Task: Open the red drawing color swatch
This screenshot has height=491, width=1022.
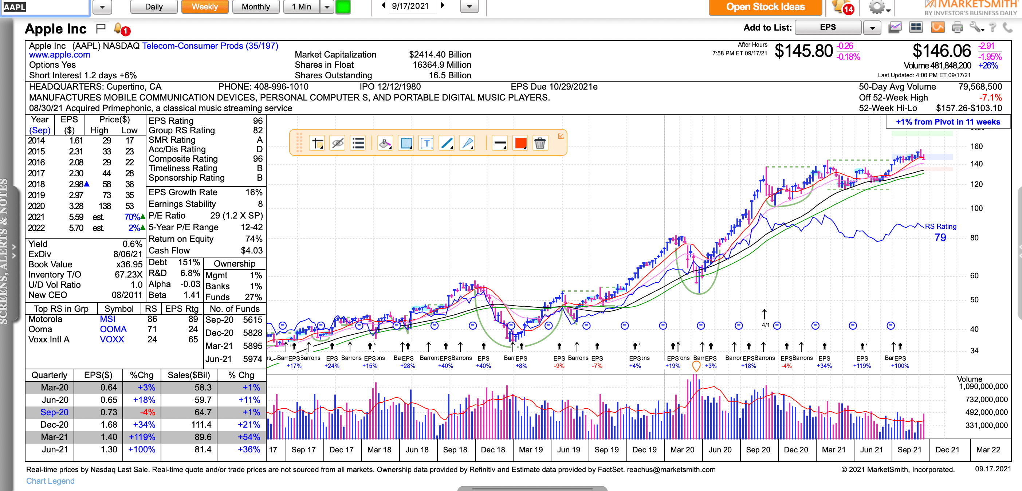Action: pyautogui.click(x=520, y=143)
